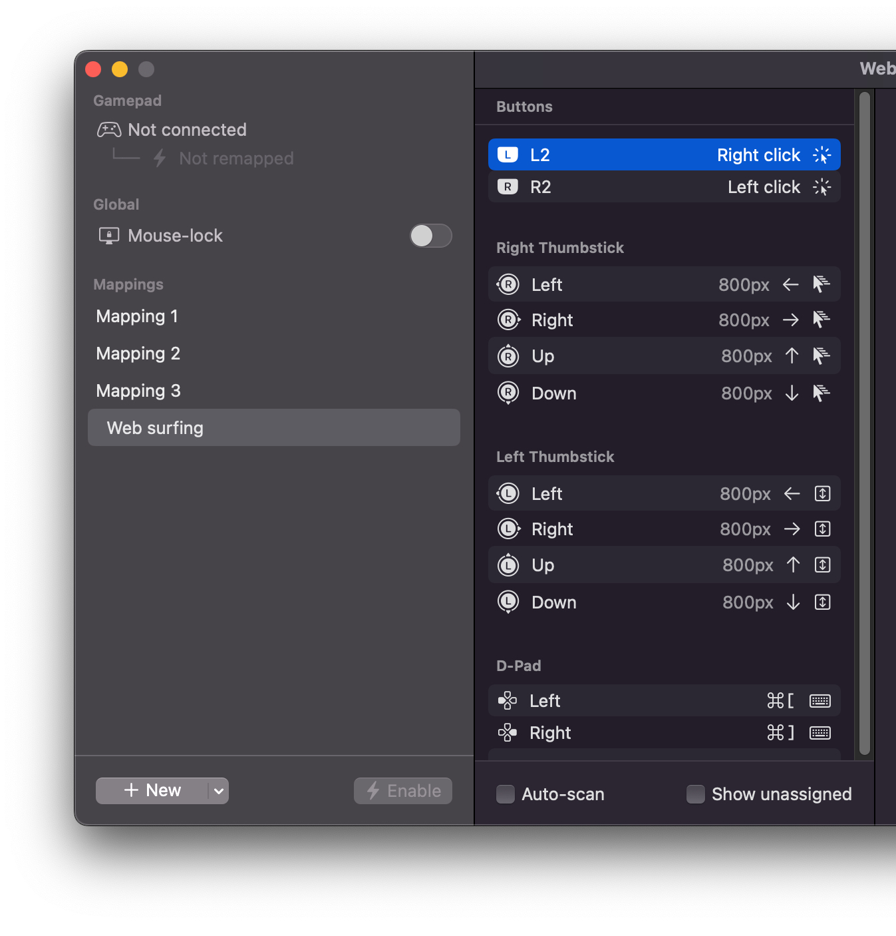The image size is (896, 936).
Task: Click the yellow minimize window button
Action: point(120,69)
